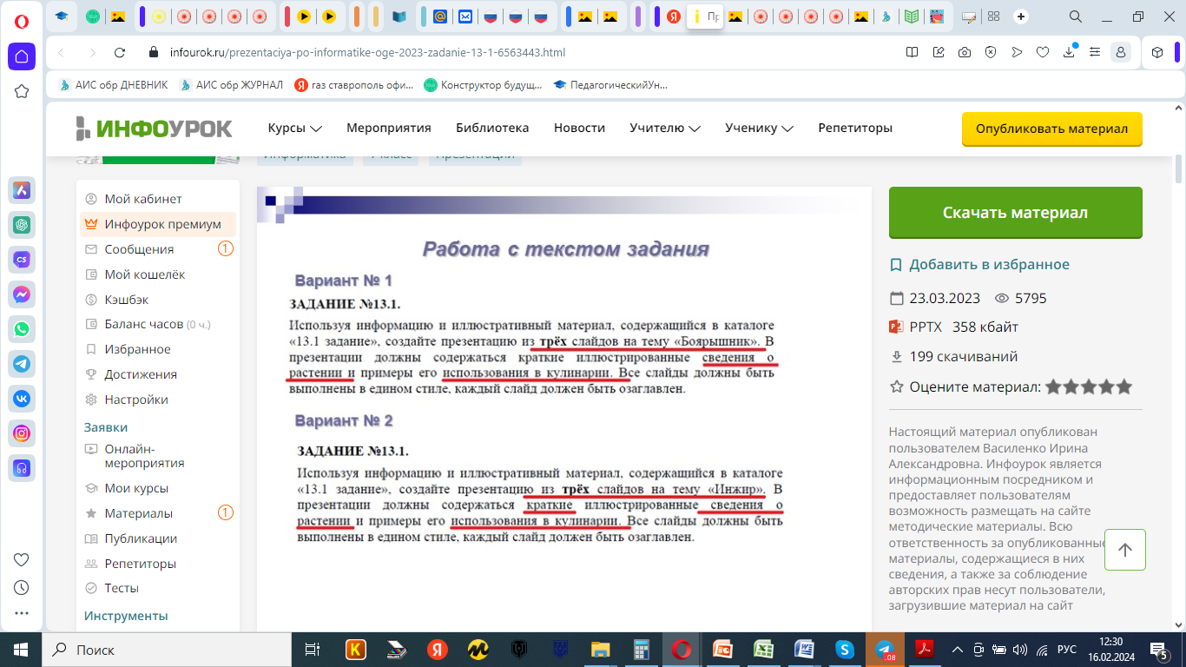The width and height of the screenshot is (1186, 667).
Task: Open ad blocker shield icon
Action: click(x=991, y=52)
